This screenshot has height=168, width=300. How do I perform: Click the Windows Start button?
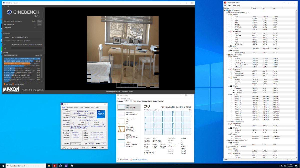3,166
